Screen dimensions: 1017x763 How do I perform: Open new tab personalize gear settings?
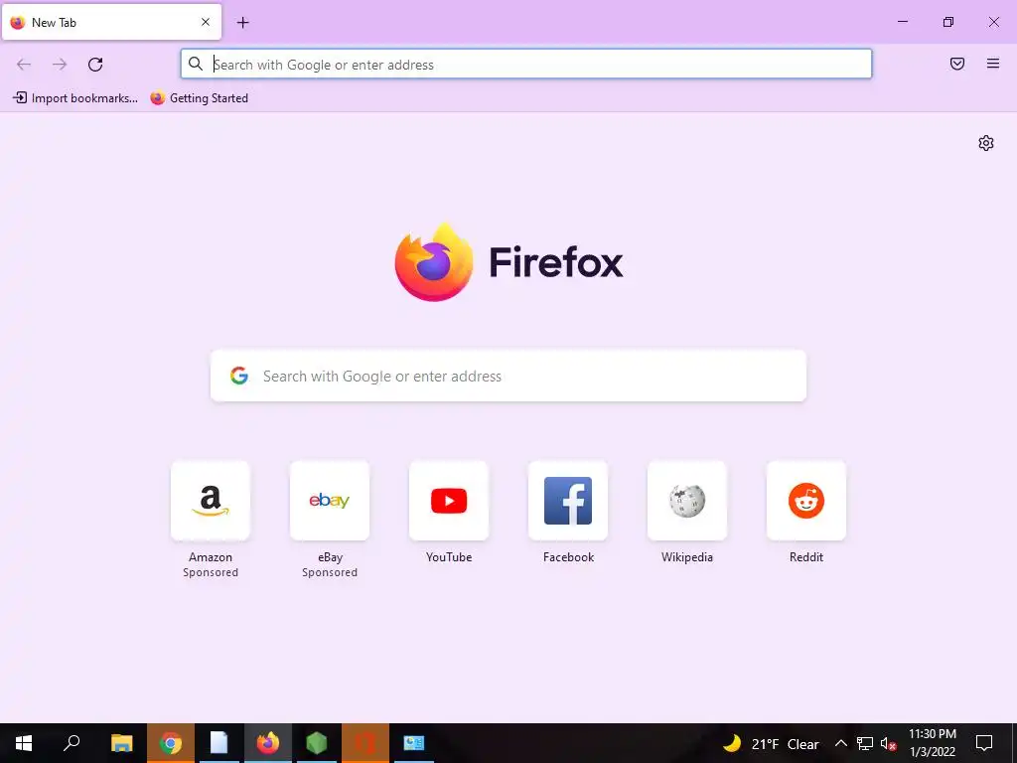coord(986,143)
